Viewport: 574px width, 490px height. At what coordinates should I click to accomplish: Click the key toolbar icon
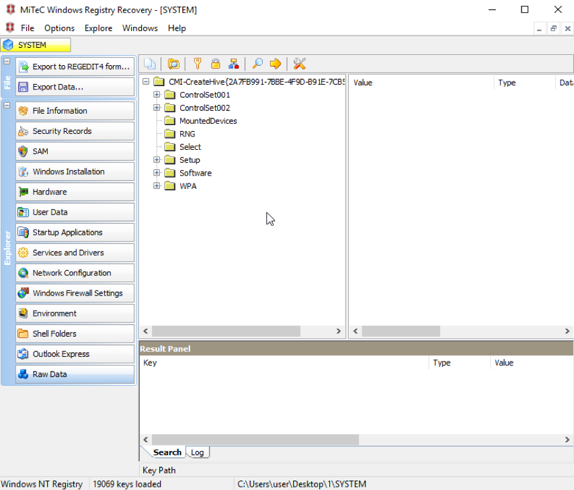pos(198,64)
